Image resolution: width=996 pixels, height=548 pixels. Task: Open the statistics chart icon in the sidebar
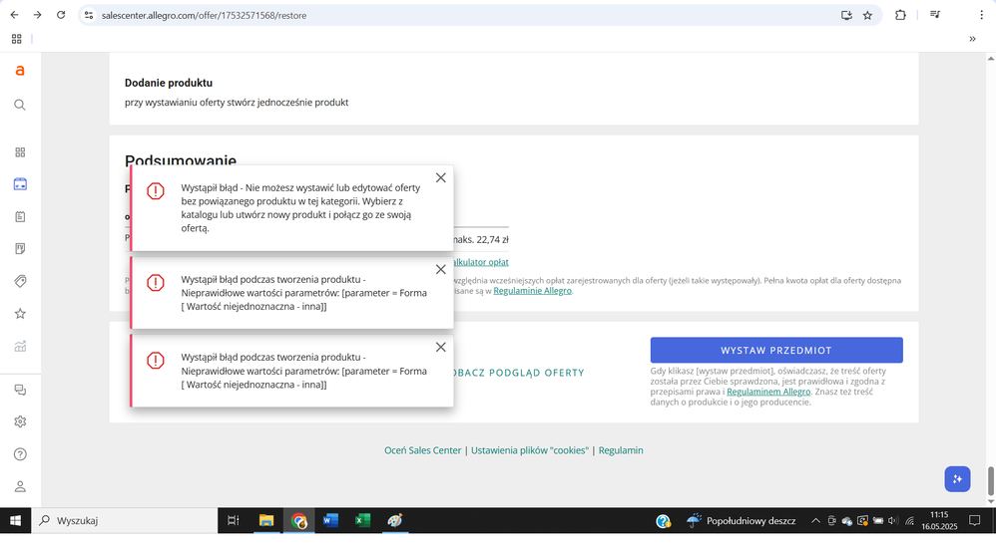coord(20,346)
